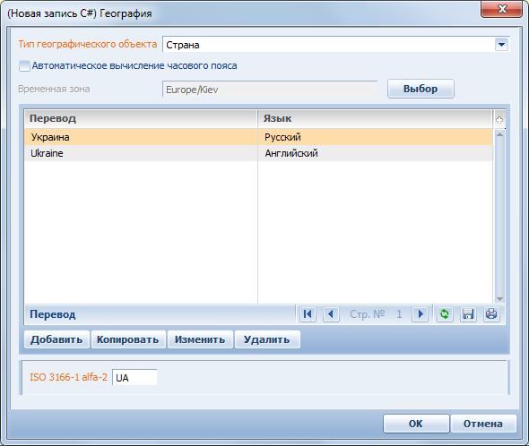
Task: Enable Автоматическое вычисление часового пояса checkbox
Action: click(24, 65)
